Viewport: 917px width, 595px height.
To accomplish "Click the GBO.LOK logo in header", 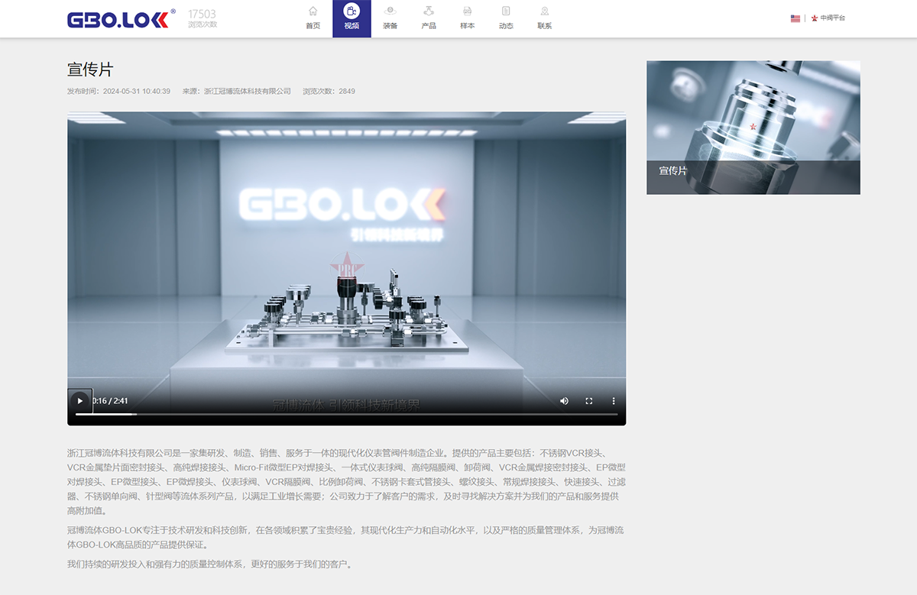I will [121, 19].
